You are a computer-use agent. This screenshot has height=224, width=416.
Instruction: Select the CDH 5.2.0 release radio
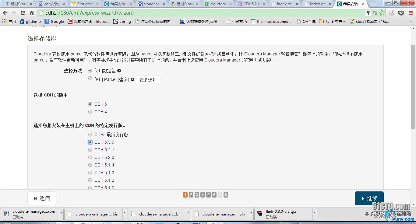[x=90, y=157]
